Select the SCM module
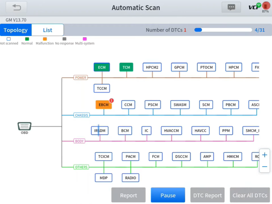272x204 pixels. (206, 105)
